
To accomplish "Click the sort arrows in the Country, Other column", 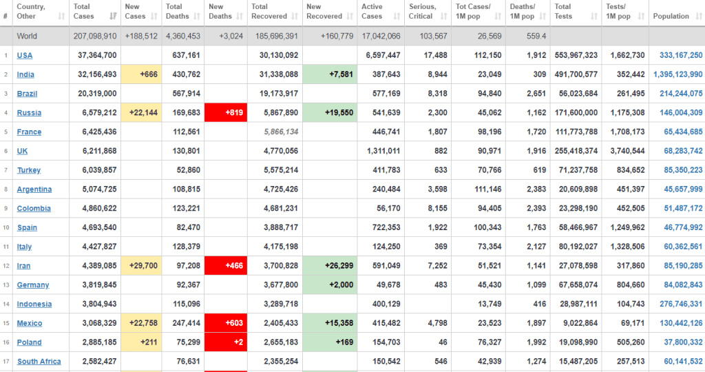I will click(x=63, y=16).
